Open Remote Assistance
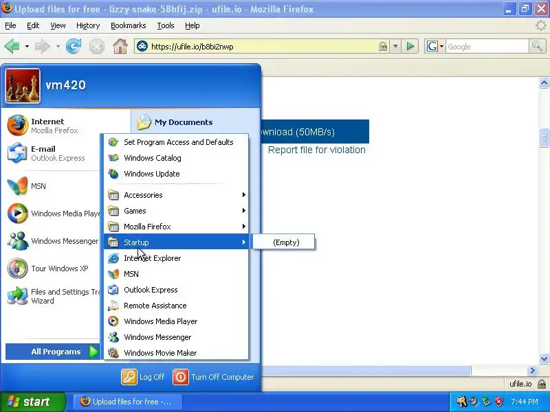 (176, 306)
